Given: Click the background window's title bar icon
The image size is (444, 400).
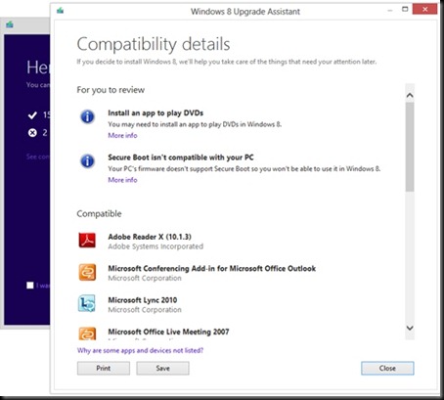Looking at the screenshot, I should click(x=10, y=24).
